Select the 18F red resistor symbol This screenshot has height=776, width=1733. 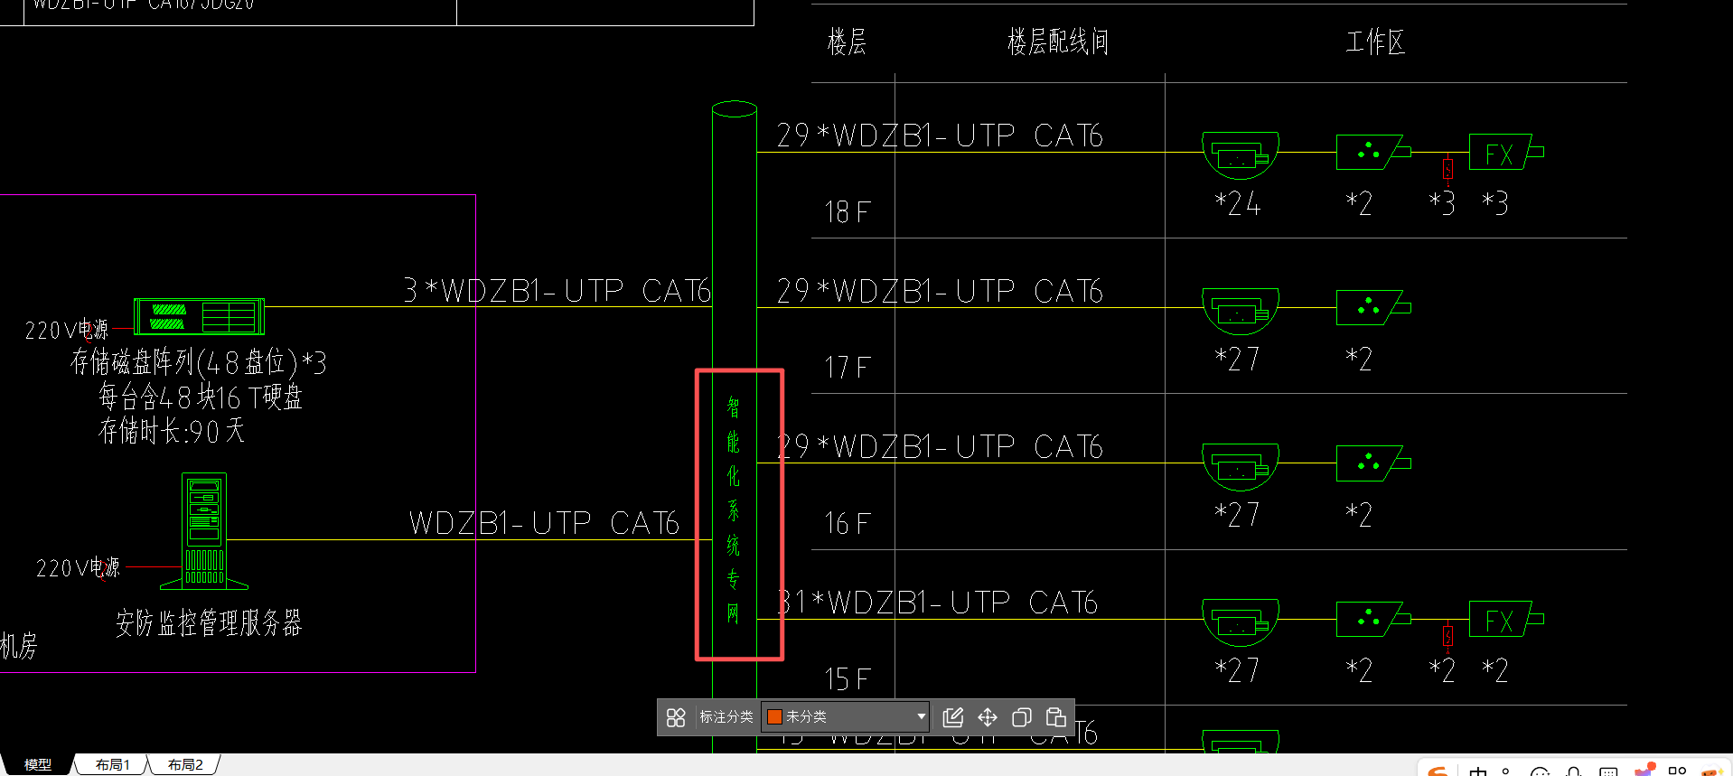click(1447, 170)
